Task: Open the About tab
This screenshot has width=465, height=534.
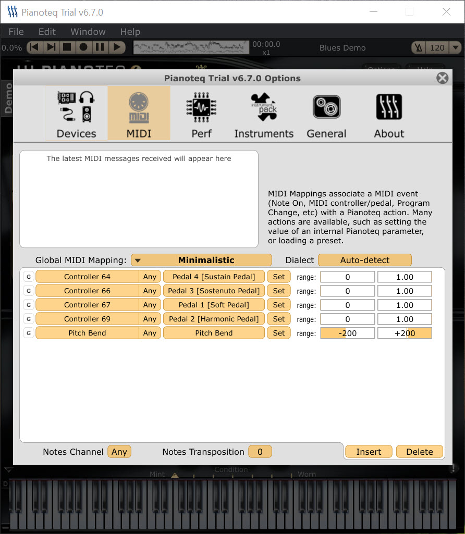Action: (x=389, y=114)
